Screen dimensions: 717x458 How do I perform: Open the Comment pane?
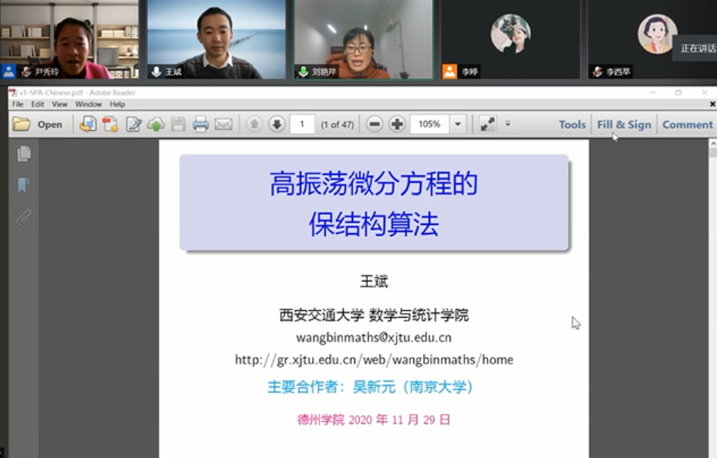[x=687, y=124]
